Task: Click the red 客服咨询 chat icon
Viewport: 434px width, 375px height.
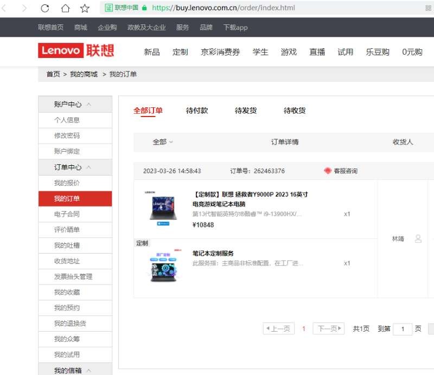Action: [x=328, y=171]
